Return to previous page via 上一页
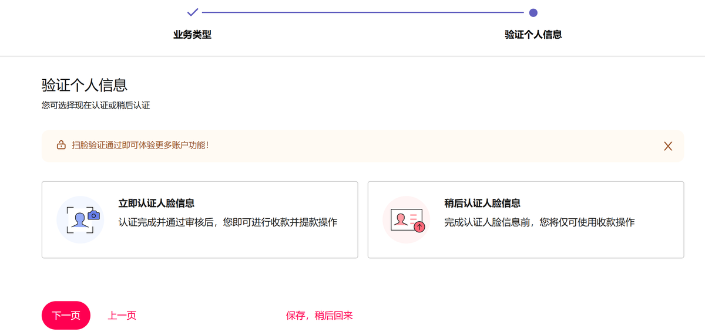Image resolution: width=705 pixels, height=335 pixels. click(122, 316)
